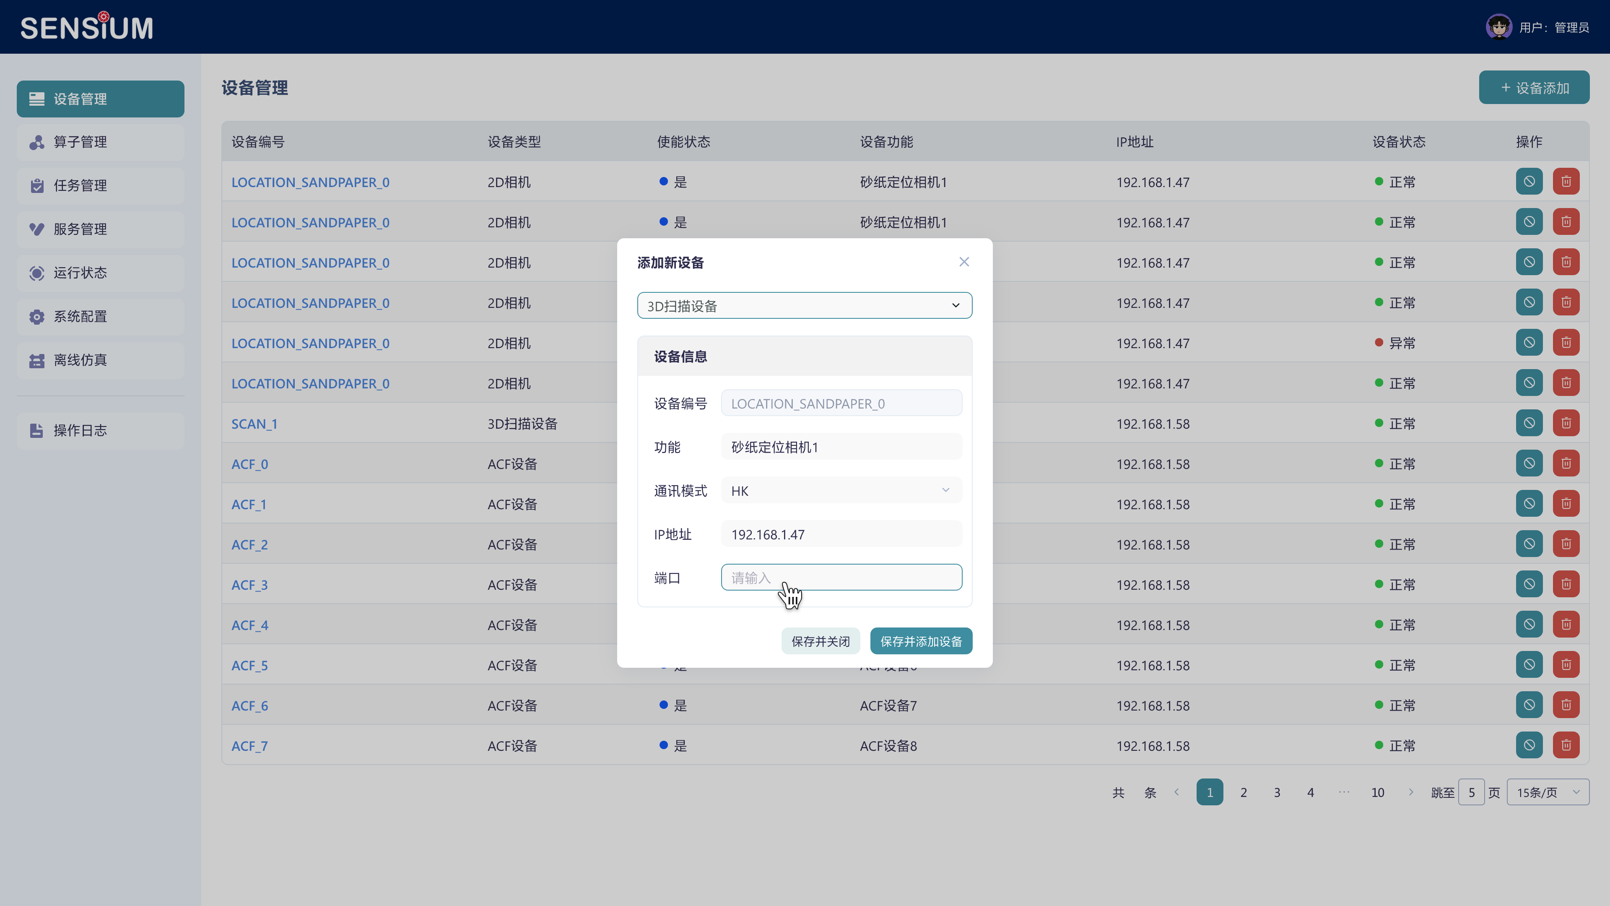Click the pagination ellipsis to jump pages

[1344, 792]
